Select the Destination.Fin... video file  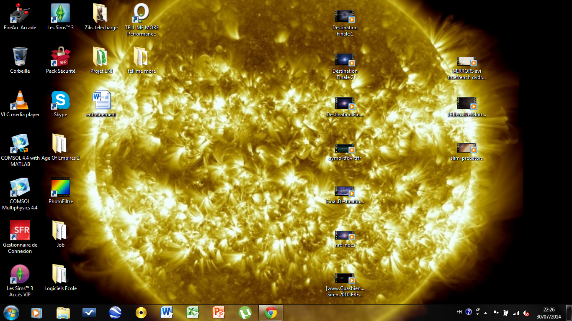click(345, 107)
